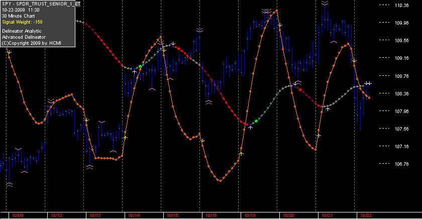Click yellow down arrow below info box
This screenshot has height=219, width=422.
[10, 52]
